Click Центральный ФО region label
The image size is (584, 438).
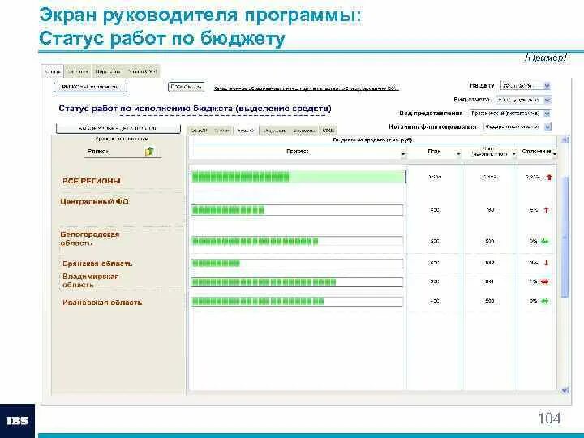pos(95,201)
